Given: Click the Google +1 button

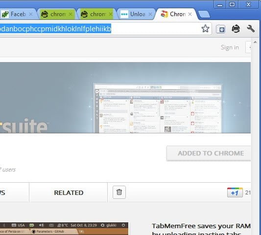Looking at the screenshot, I should click(235, 192).
